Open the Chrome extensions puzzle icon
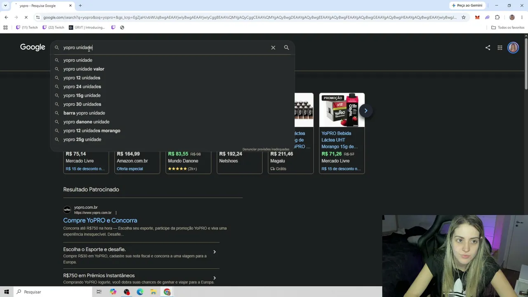 497,17
